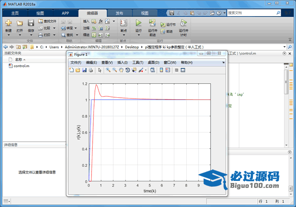The height and width of the screenshot is (207, 296).
Task: Open the Figure 1 View menu
Action: [x=107, y=63]
